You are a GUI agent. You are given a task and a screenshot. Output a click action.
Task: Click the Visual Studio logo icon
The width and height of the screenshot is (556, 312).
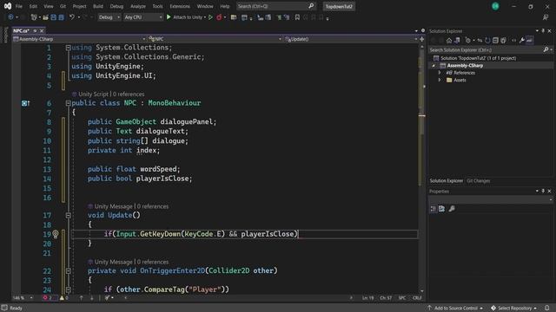coord(8,6)
